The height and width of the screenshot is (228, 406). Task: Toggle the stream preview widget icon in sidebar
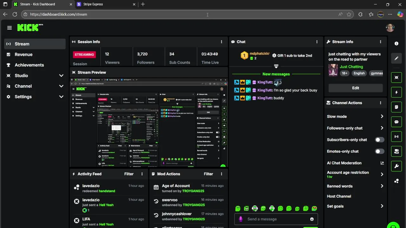click(396, 77)
